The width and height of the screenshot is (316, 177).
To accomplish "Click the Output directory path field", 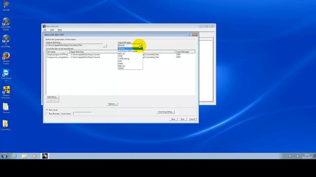I will [74, 45].
